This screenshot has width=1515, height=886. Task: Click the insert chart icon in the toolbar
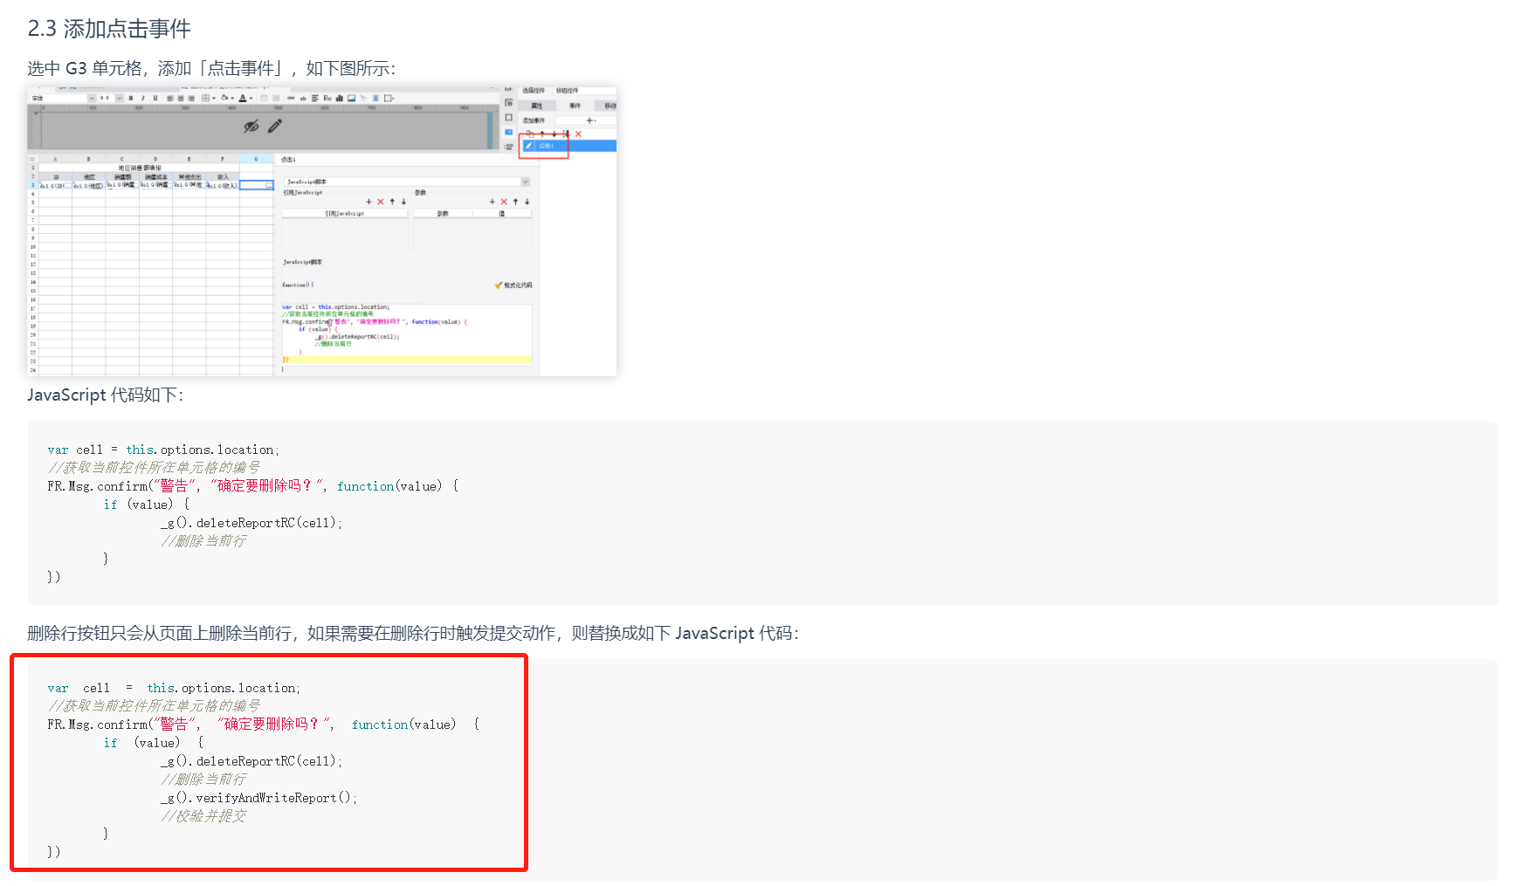[339, 98]
